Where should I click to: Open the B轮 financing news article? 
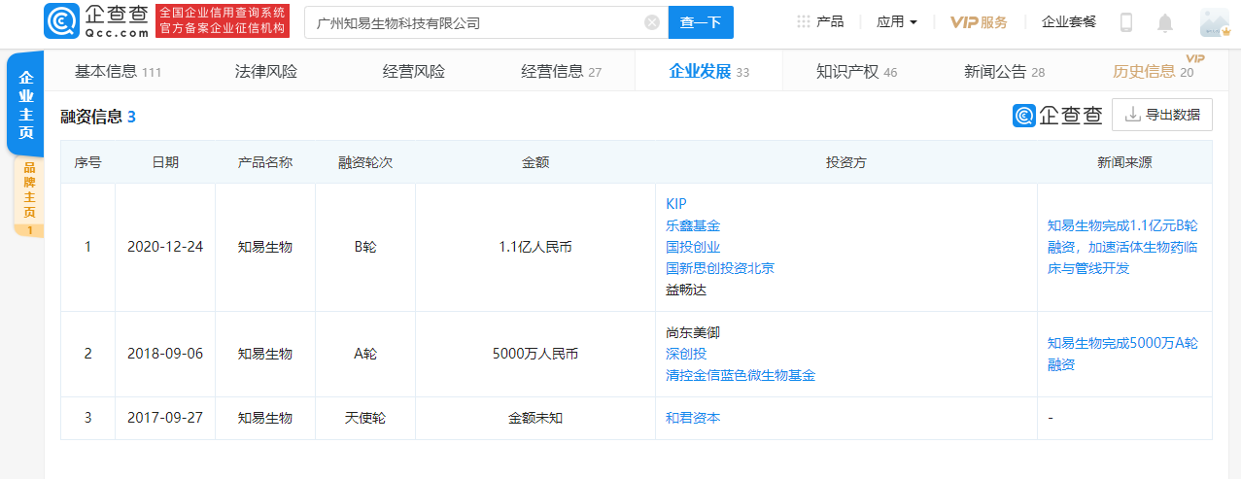click(x=1122, y=247)
